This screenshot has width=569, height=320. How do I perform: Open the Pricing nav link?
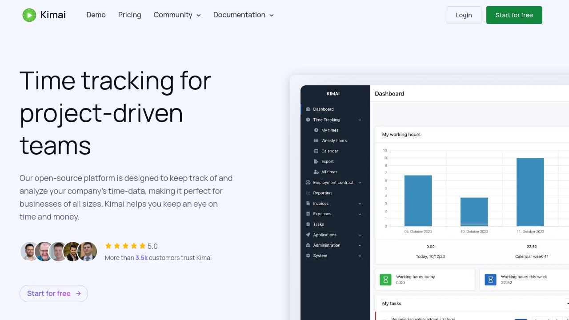point(129,15)
